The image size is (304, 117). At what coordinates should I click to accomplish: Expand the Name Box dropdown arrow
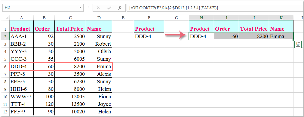81,8
